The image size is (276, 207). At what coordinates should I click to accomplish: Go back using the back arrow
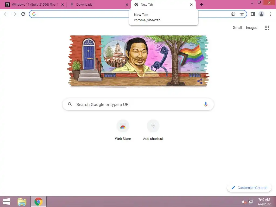click(x=6, y=14)
